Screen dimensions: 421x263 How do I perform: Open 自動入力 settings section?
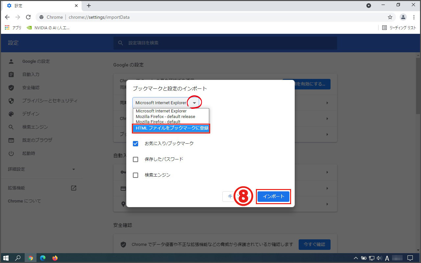[31, 75]
